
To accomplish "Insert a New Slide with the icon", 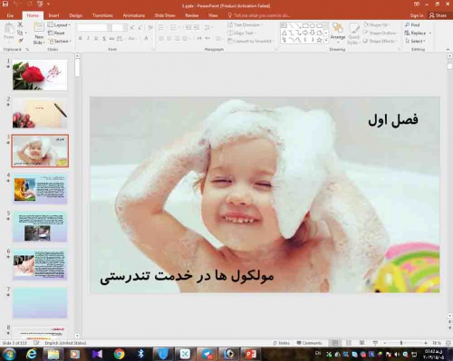I will click(x=39, y=28).
